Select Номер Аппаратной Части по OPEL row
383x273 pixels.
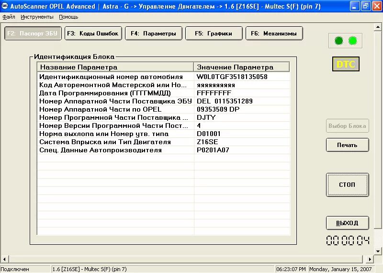click(x=164, y=109)
